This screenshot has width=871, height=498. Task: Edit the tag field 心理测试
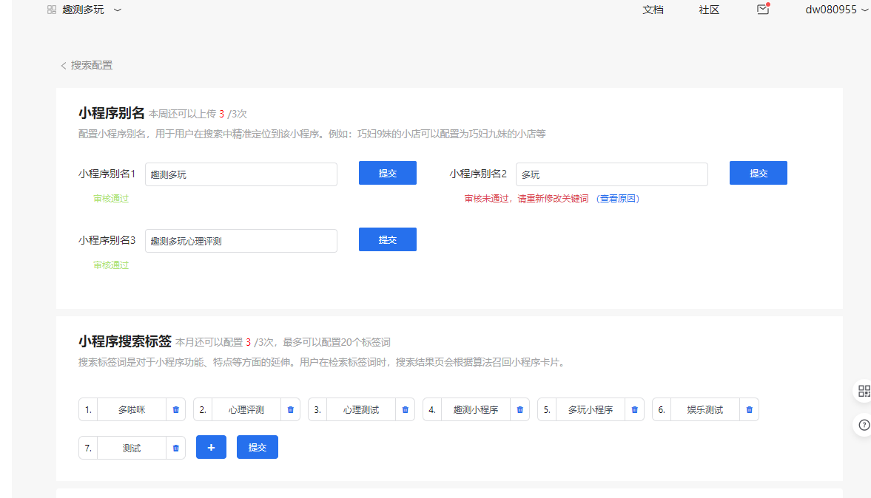pos(361,410)
